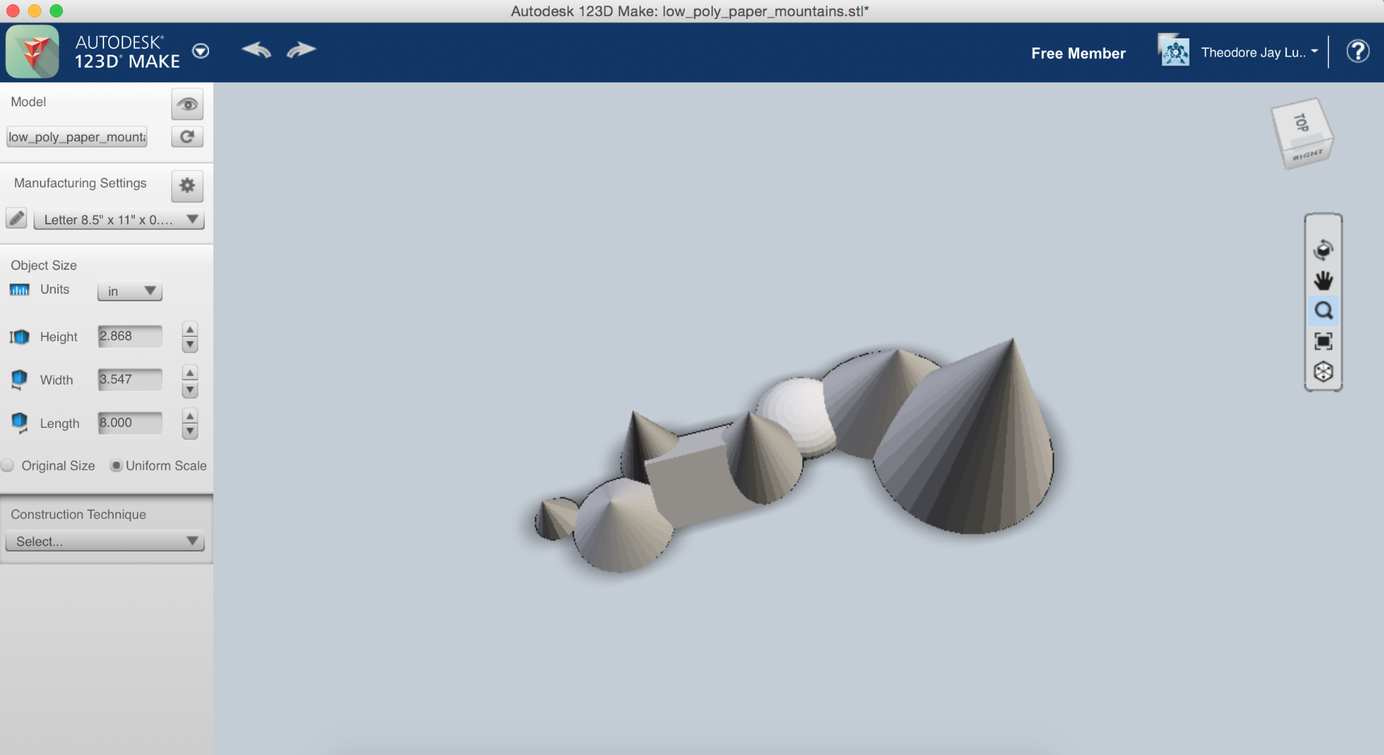1384x755 pixels.
Task: Open the Theodore Jay Lu account menu
Action: (x=1259, y=52)
